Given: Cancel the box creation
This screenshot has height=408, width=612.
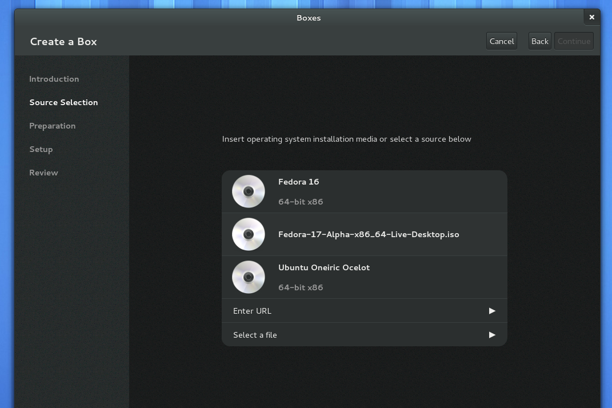Looking at the screenshot, I should pyautogui.click(x=502, y=41).
